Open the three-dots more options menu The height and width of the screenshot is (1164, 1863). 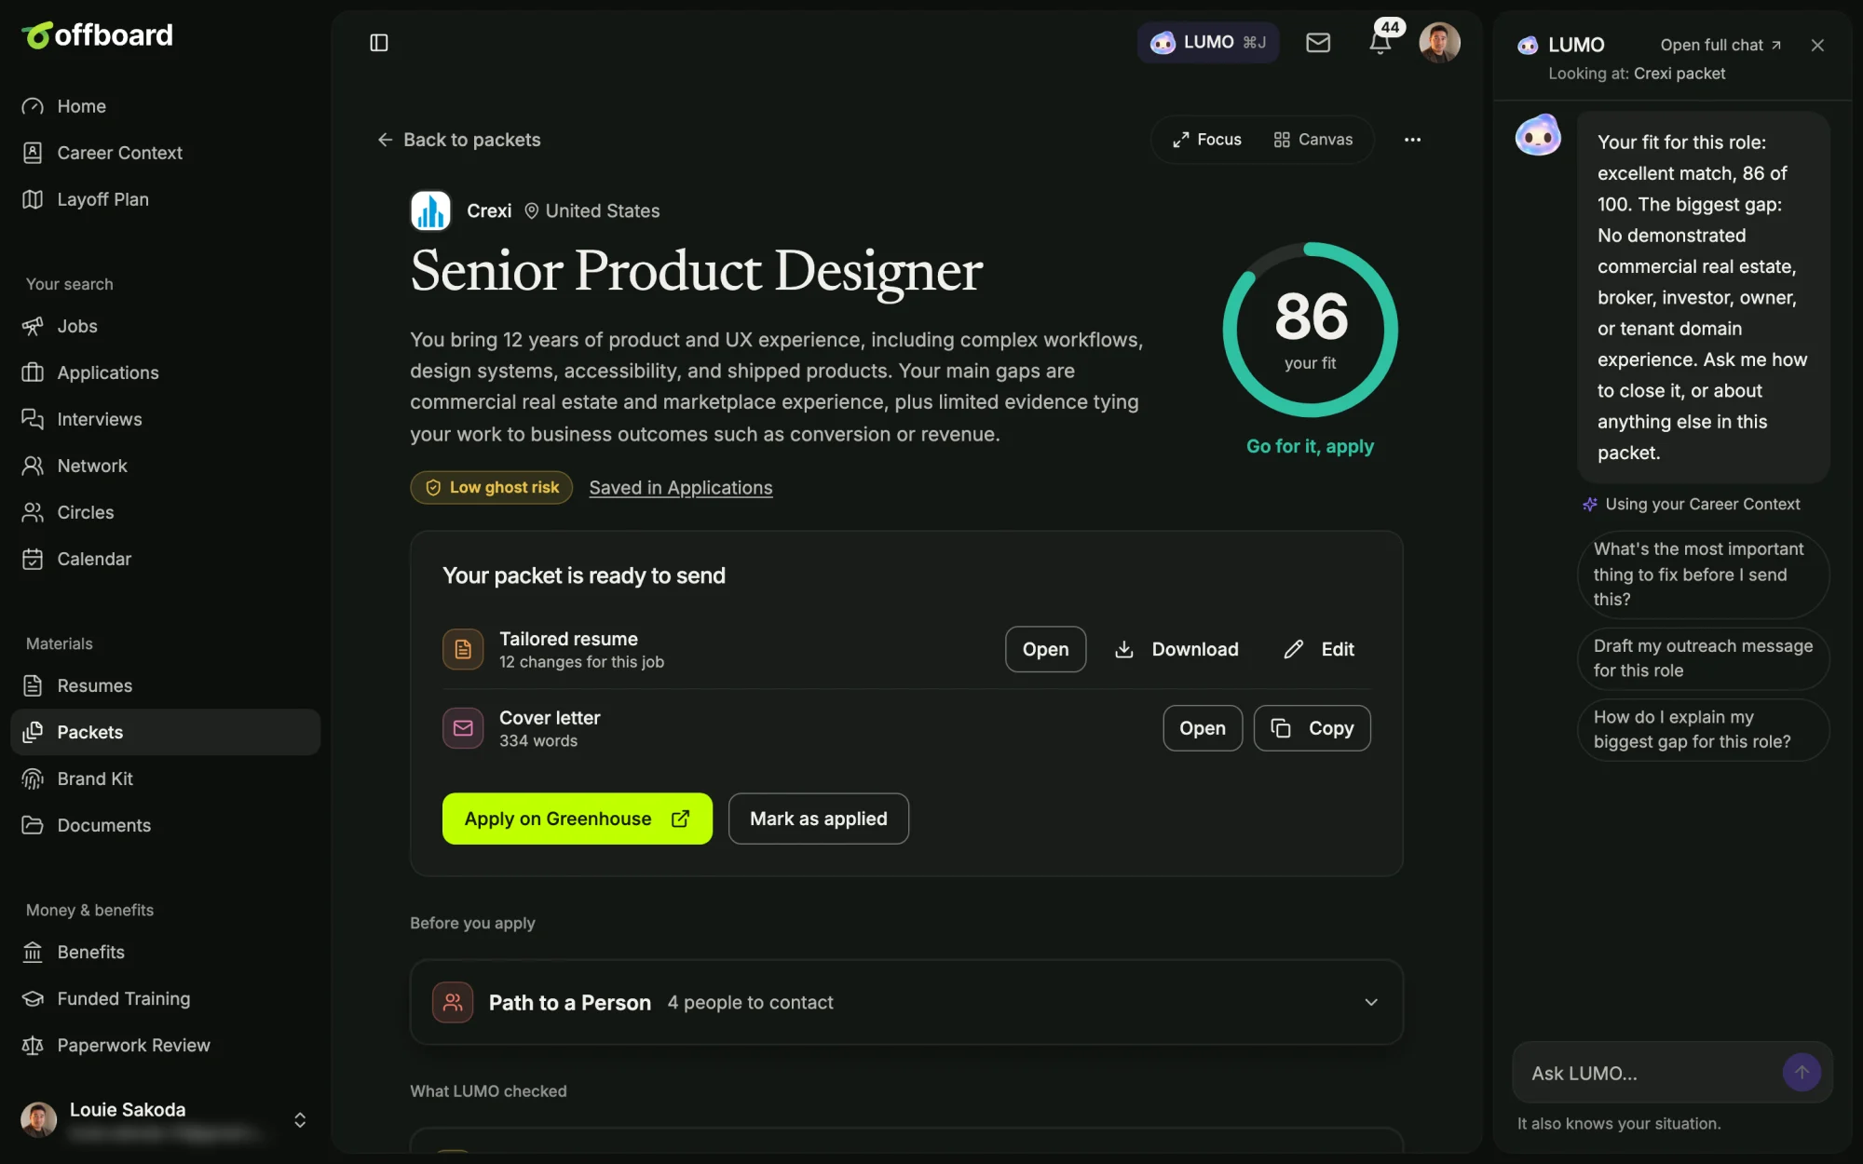1412,140
